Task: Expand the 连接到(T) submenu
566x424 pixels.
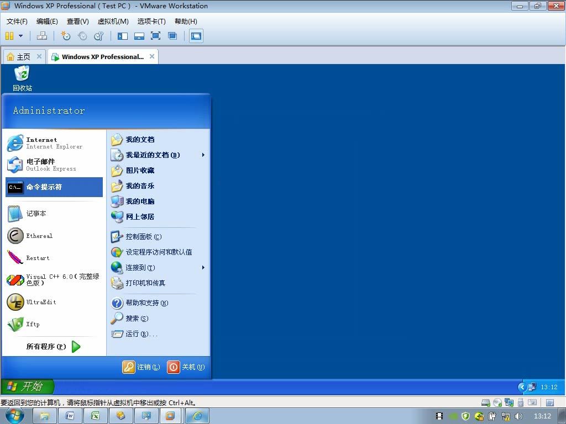Action: pyautogui.click(x=158, y=268)
